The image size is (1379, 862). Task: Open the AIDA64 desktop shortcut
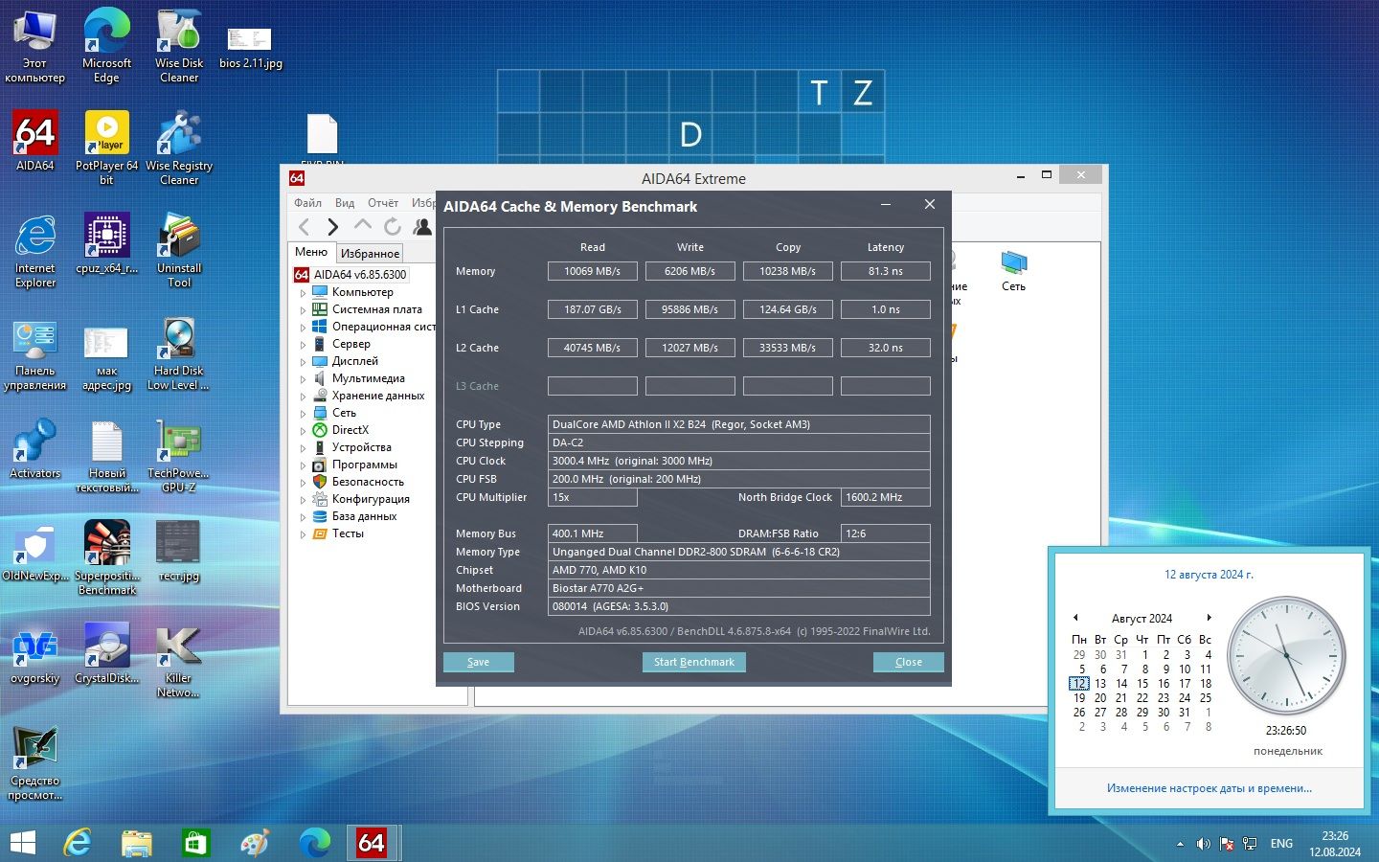(35, 141)
